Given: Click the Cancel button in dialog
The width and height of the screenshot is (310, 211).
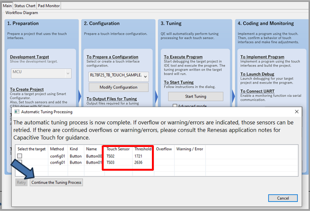Looking at the screenshot, I should click(x=283, y=198).
